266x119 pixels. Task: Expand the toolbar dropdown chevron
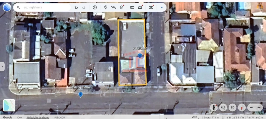pyautogui.click(x=162, y=7)
